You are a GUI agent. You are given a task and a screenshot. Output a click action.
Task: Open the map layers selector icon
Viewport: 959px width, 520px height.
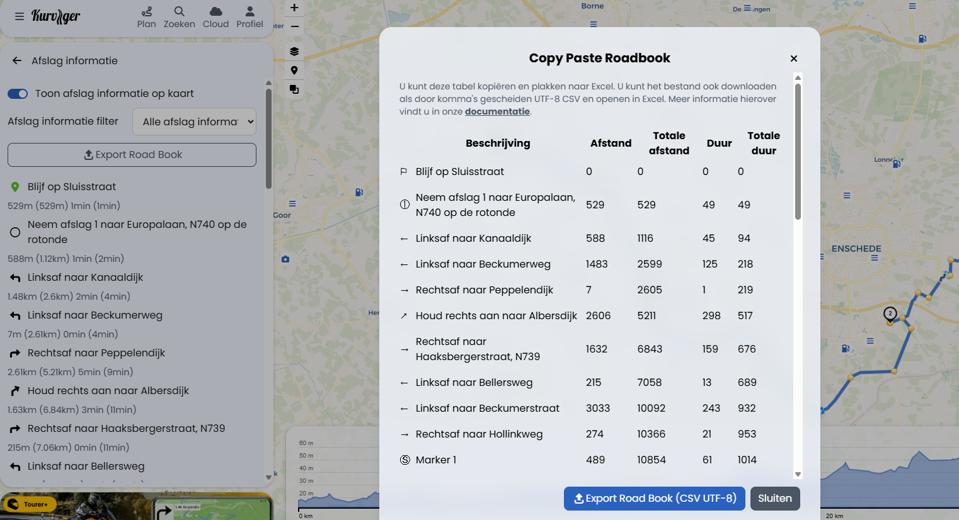294,52
